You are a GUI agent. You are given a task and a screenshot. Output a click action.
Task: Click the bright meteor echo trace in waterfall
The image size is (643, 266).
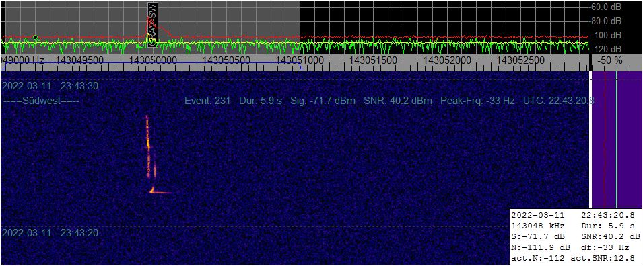click(x=150, y=153)
